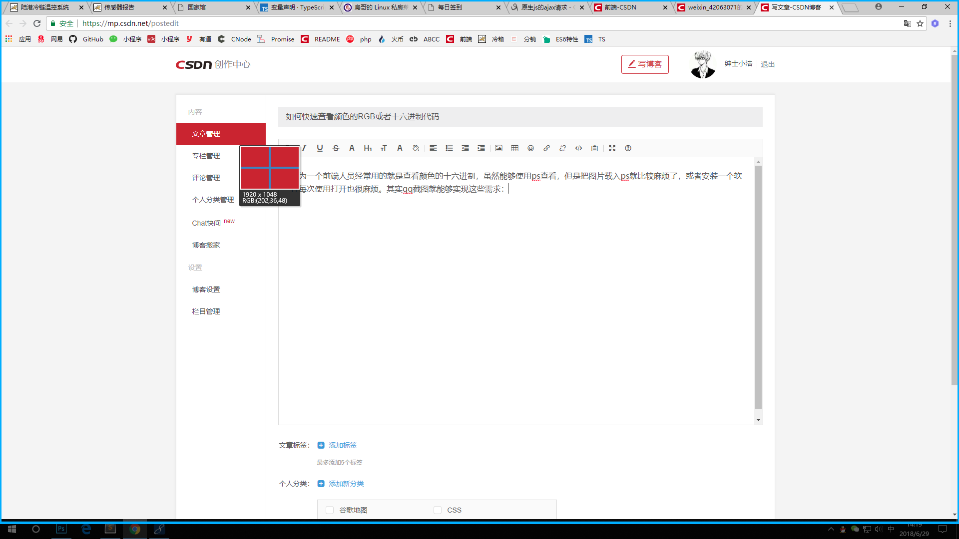
Task: Click the translate page icon in address bar
Action: tap(908, 23)
